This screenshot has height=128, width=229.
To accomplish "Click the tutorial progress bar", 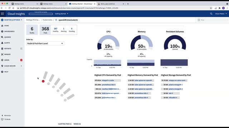I will 41,14.
